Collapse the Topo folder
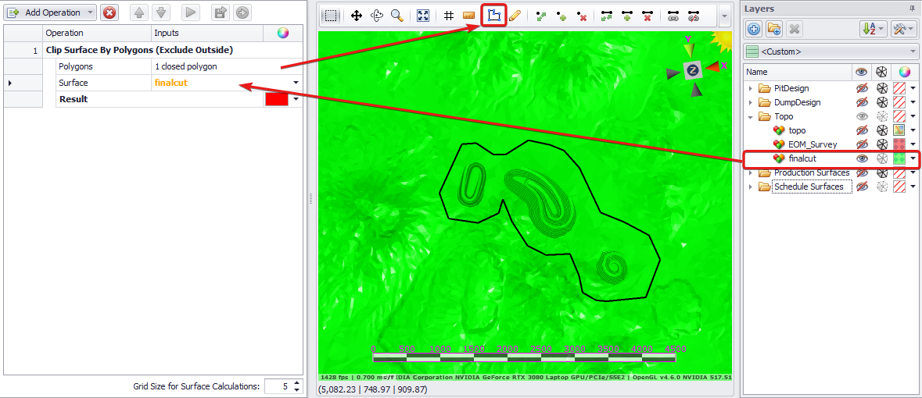 tap(751, 116)
